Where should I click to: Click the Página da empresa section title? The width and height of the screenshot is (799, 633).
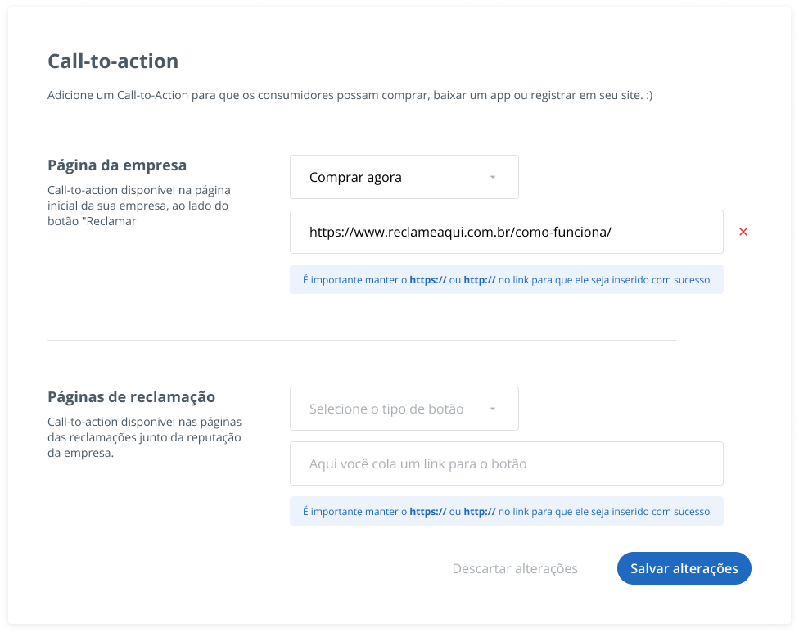coord(117,165)
